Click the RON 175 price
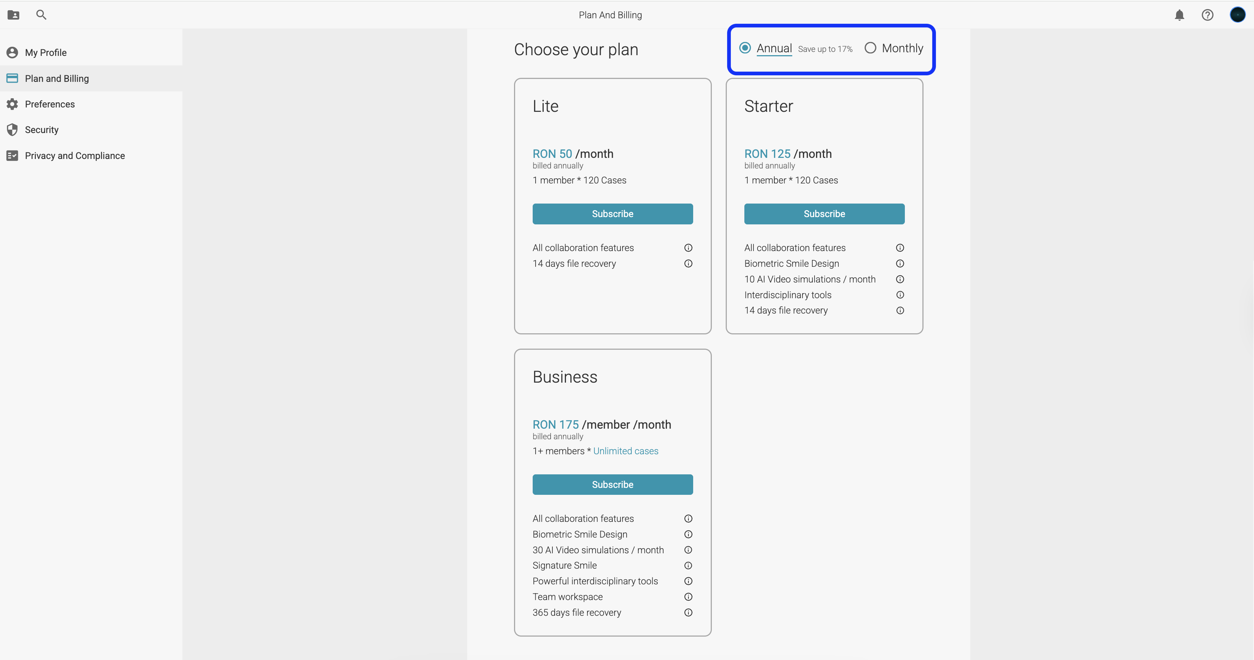Image resolution: width=1254 pixels, height=660 pixels. (555, 425)
